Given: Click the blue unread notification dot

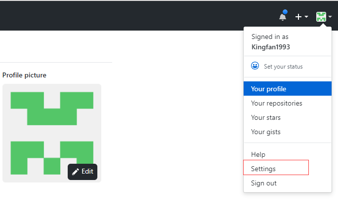Looking at the screenshot, I should 285,12.
